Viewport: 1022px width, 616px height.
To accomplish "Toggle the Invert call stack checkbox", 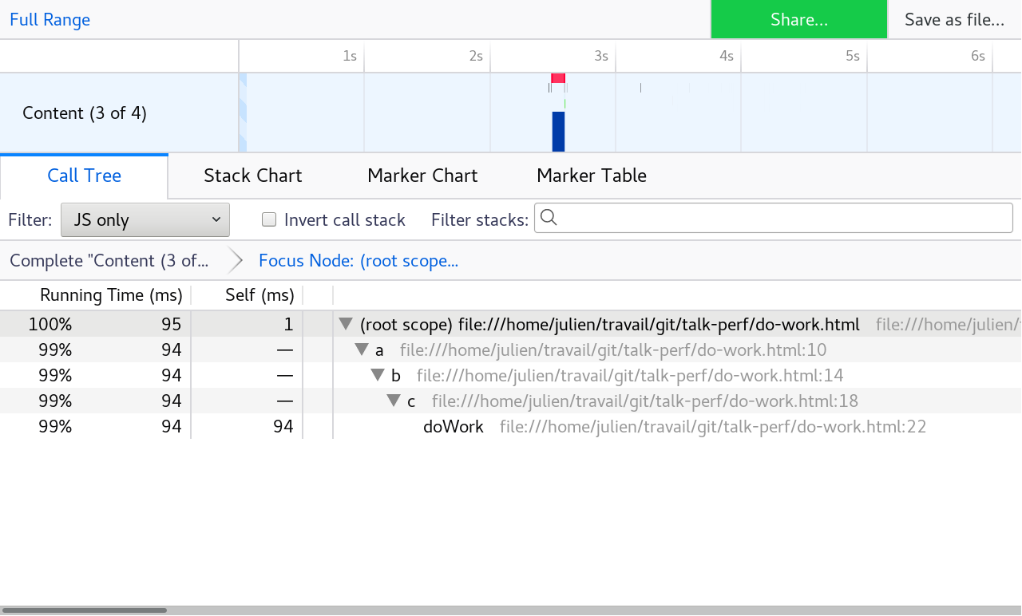I will coord(269,220).
